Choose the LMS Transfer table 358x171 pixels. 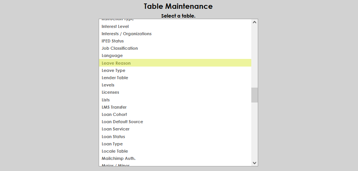pos(114,107)
